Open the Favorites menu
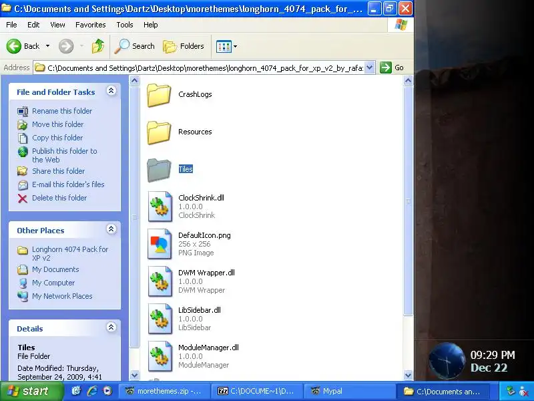 tap(91, 25)
